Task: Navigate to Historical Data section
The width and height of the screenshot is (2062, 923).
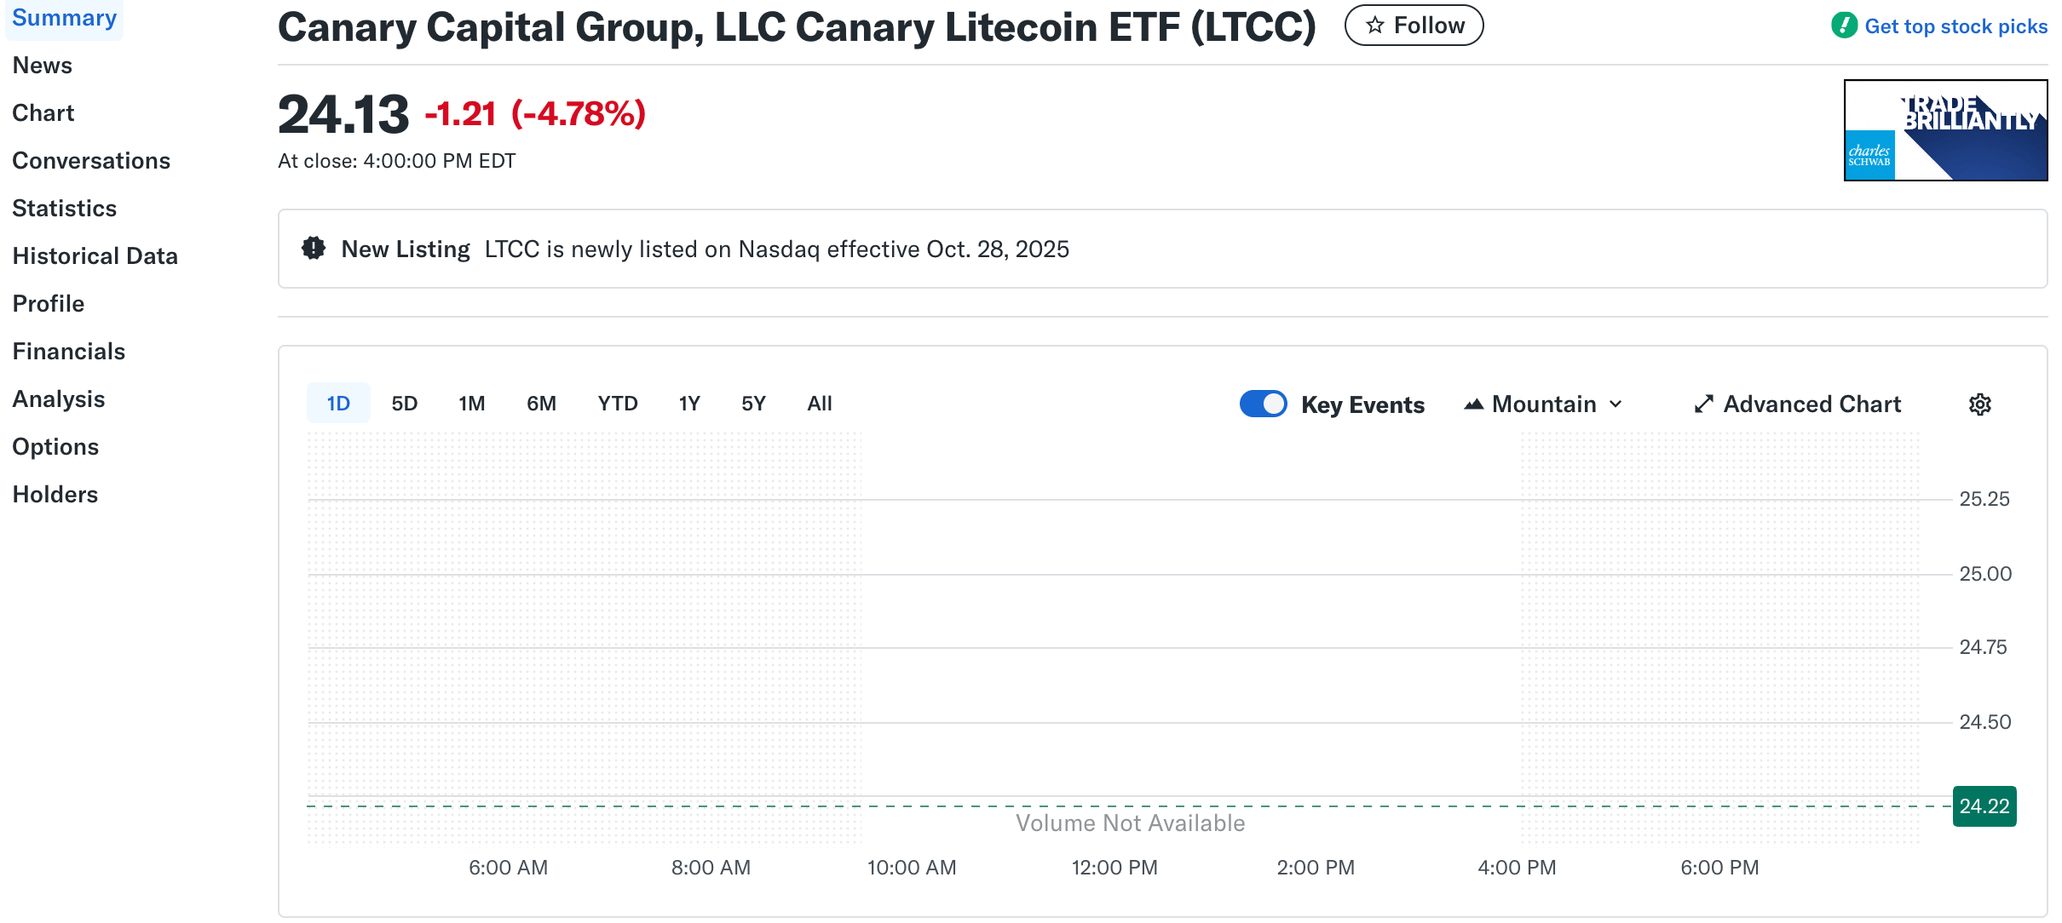Action: point(95,255)
